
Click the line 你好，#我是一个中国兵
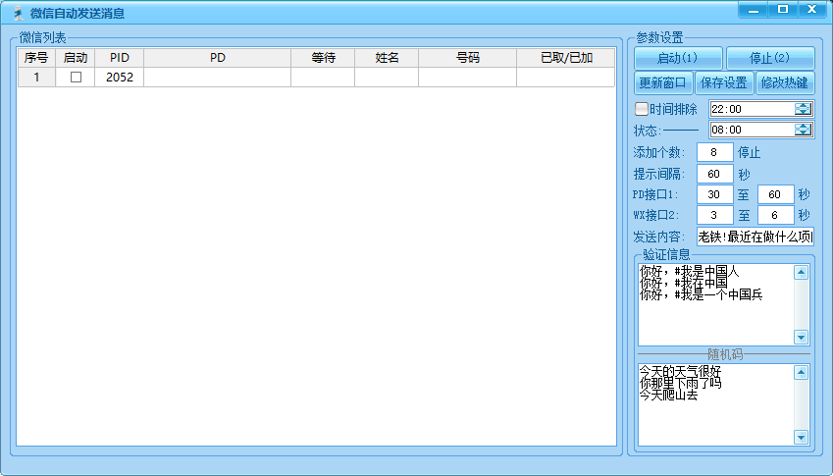(x=702, y=294)
